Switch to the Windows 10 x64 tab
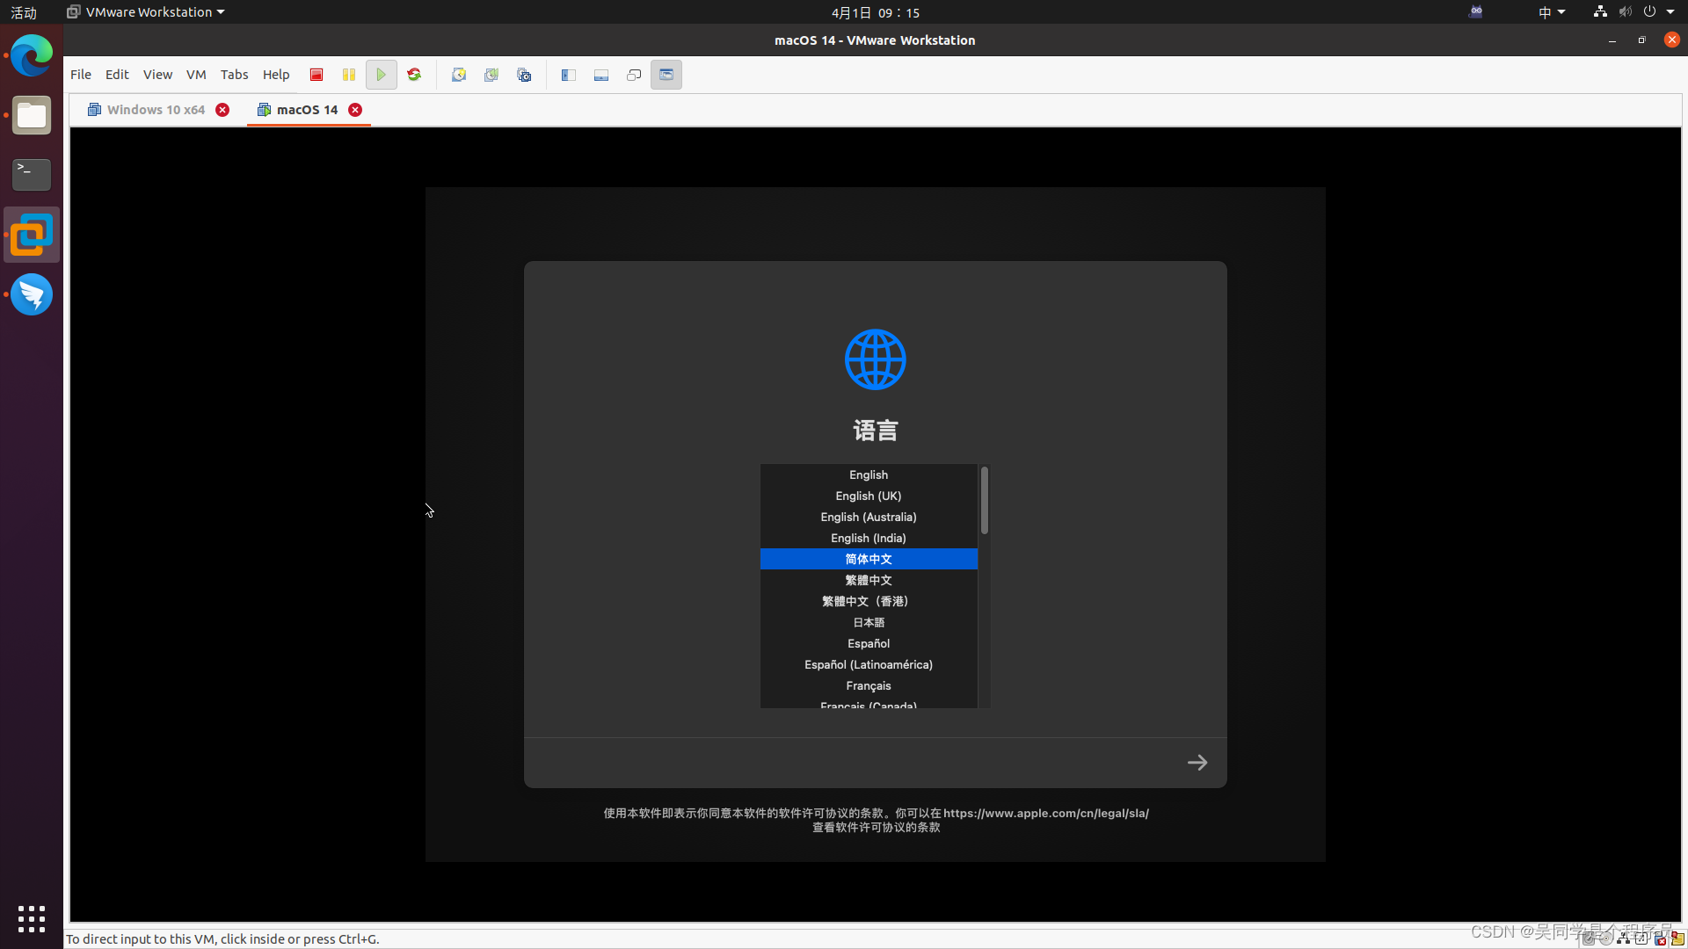 (156, 110)
